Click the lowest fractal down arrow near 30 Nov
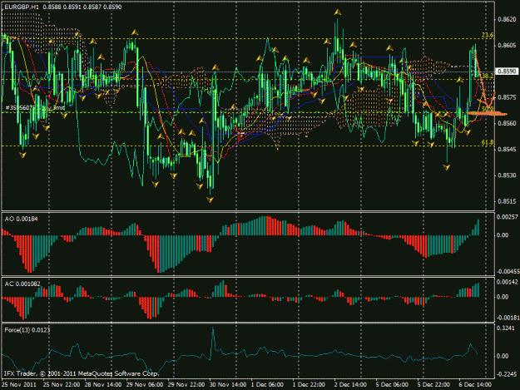 [x=210, y=200]
